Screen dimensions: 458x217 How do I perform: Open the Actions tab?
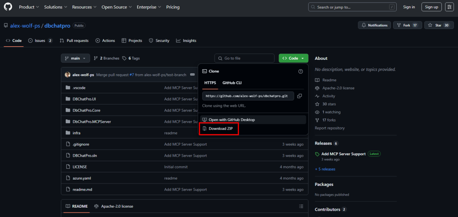pos(106,41)
